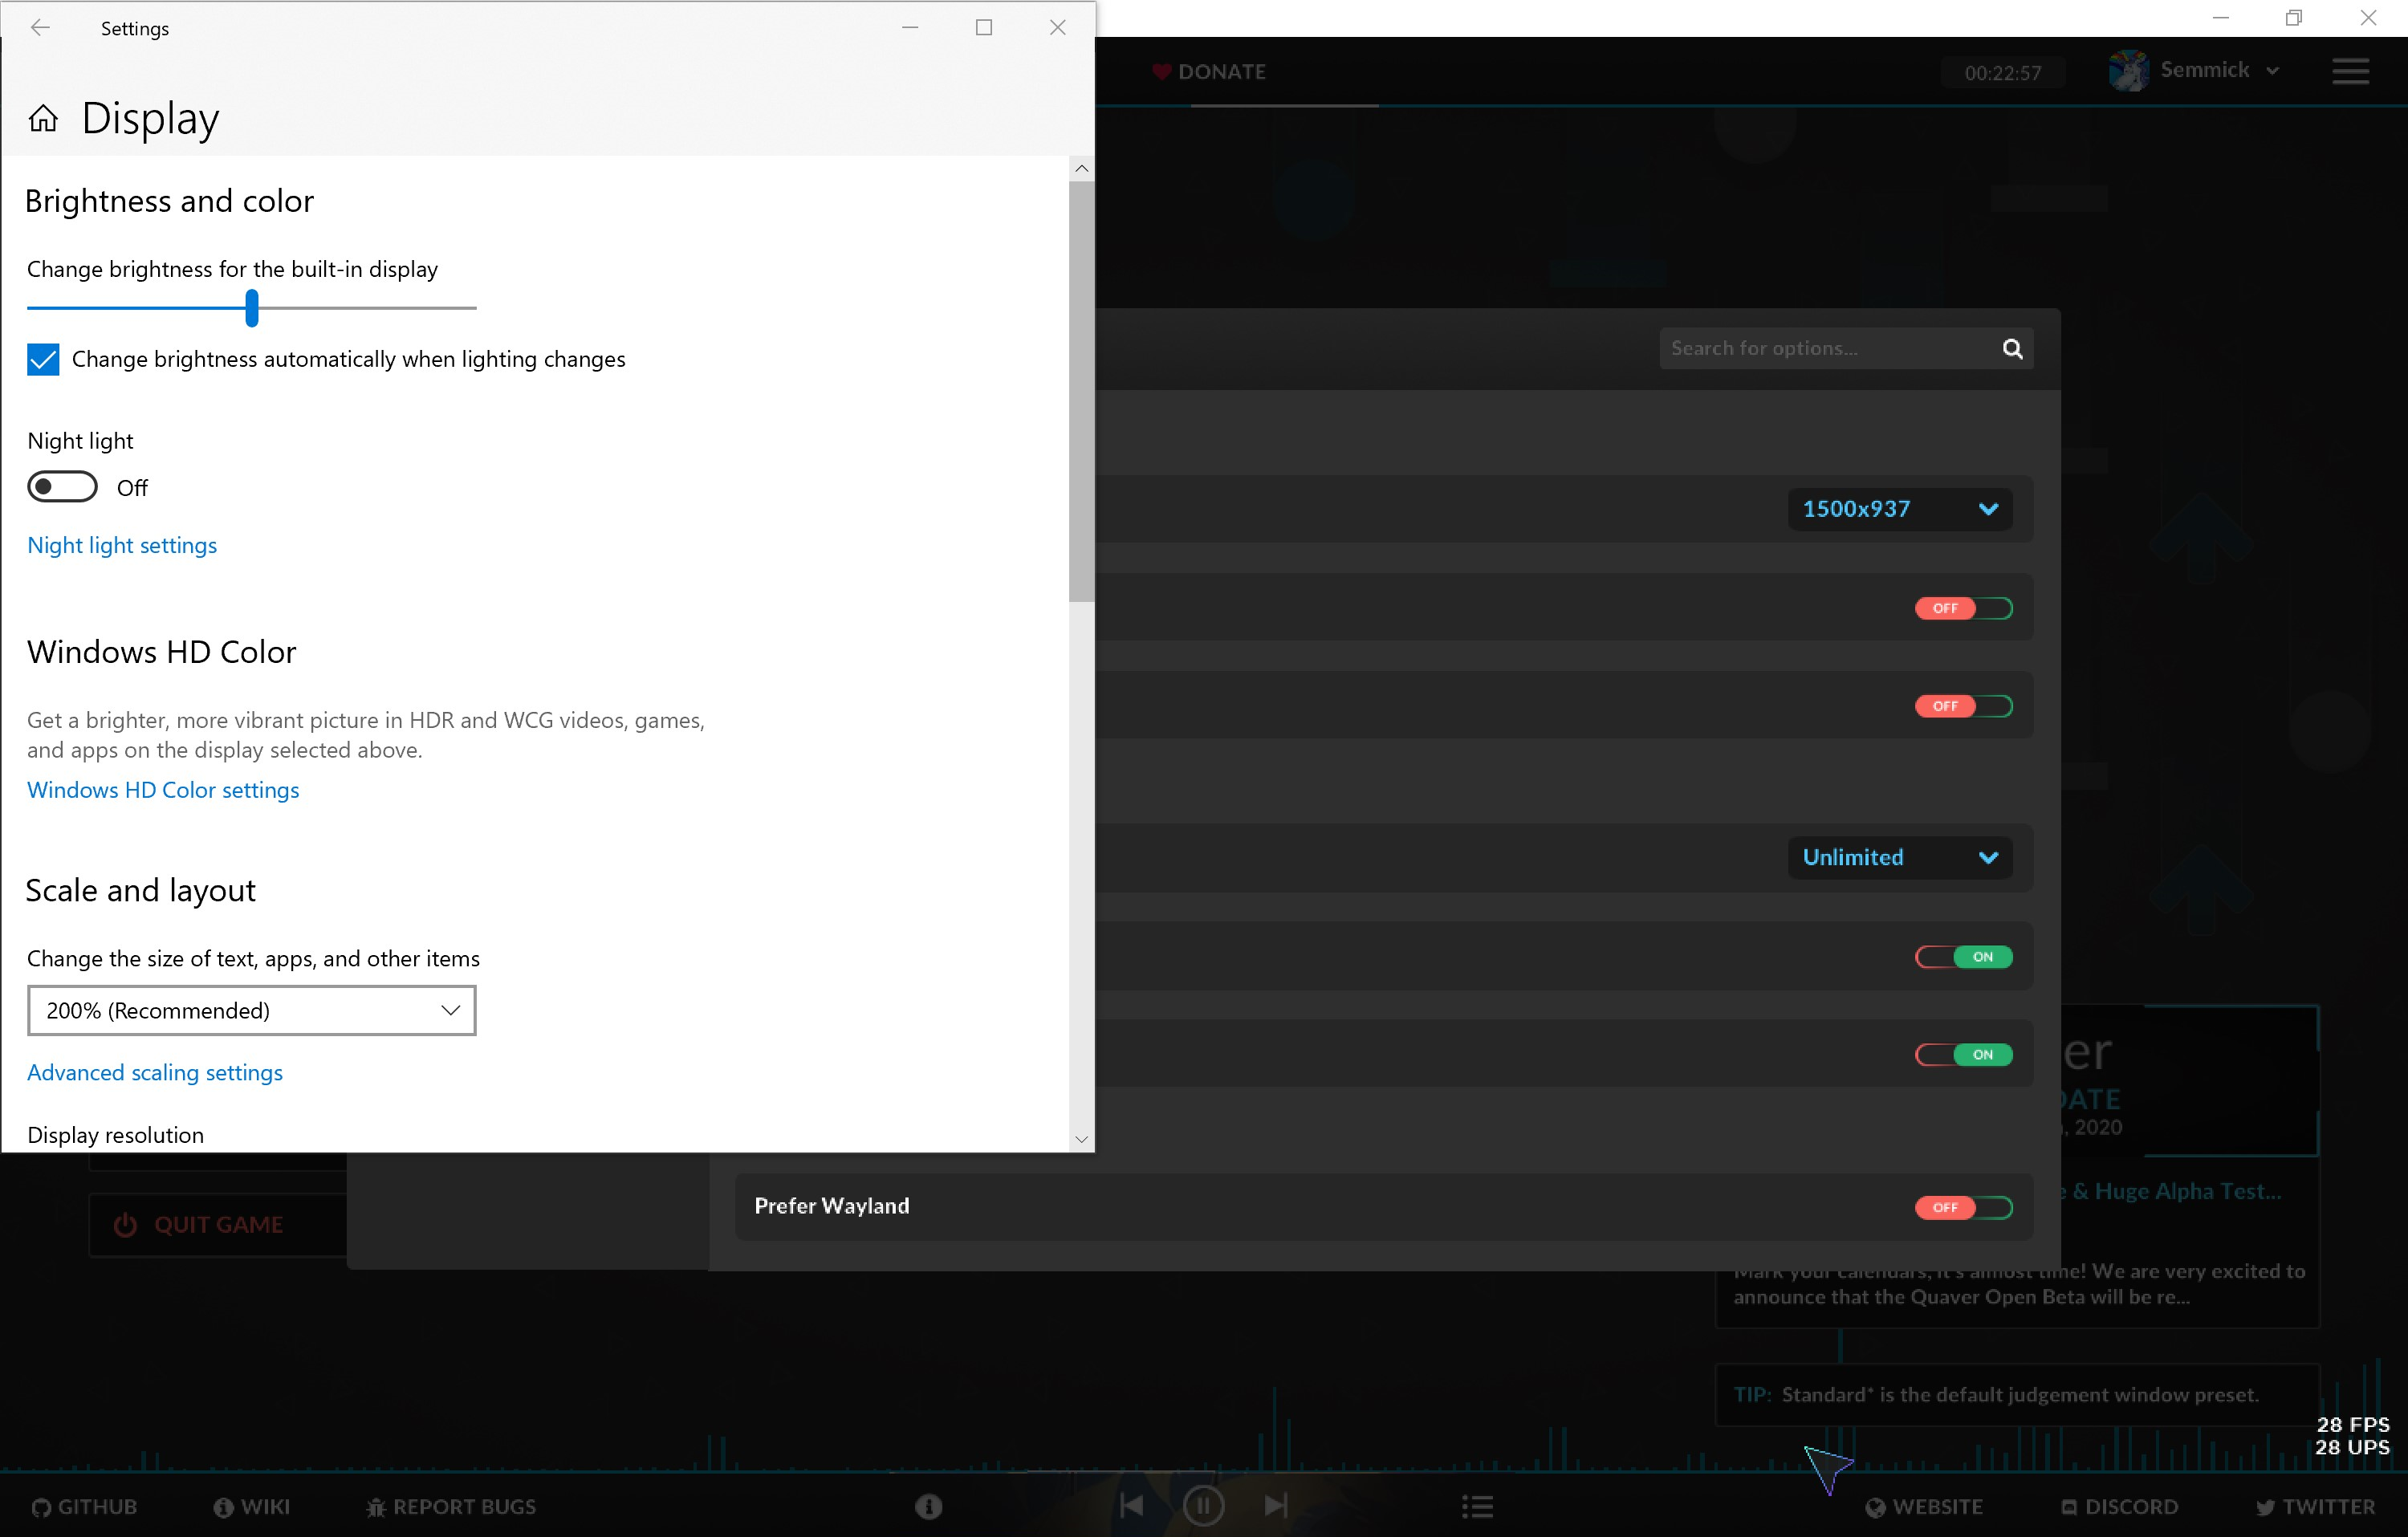The height and width of the screenshot is (1537, 2408).
Task: Open the hamburger menu at top right
Action: click(2351, 71)
